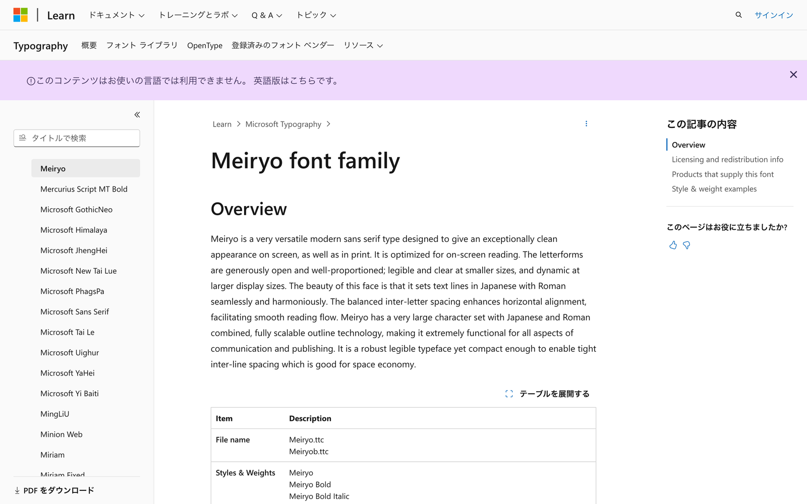Jump to Products that supply this font

tap(722, 174)
